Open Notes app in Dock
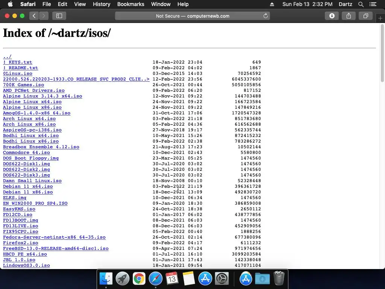 [x=189, y=279]
